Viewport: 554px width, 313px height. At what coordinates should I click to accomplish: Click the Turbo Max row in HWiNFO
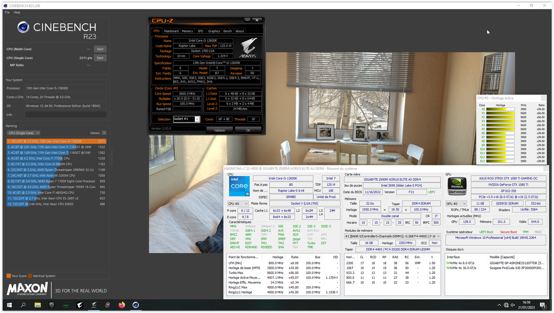point(283,272)
